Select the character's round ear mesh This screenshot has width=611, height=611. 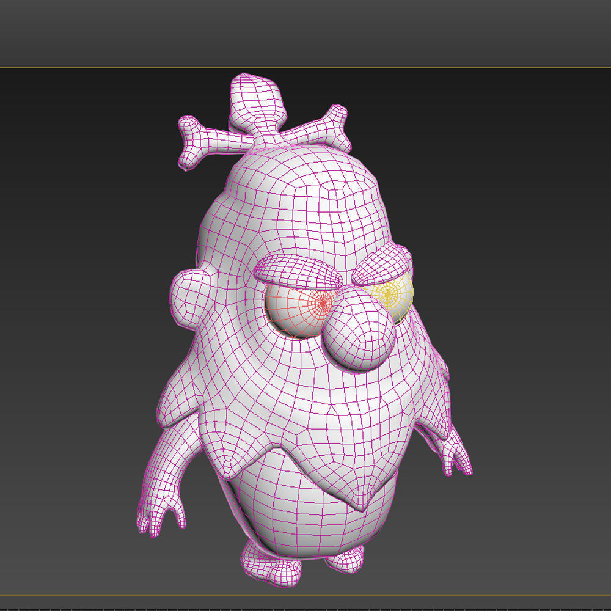click(x=190, y=298)
